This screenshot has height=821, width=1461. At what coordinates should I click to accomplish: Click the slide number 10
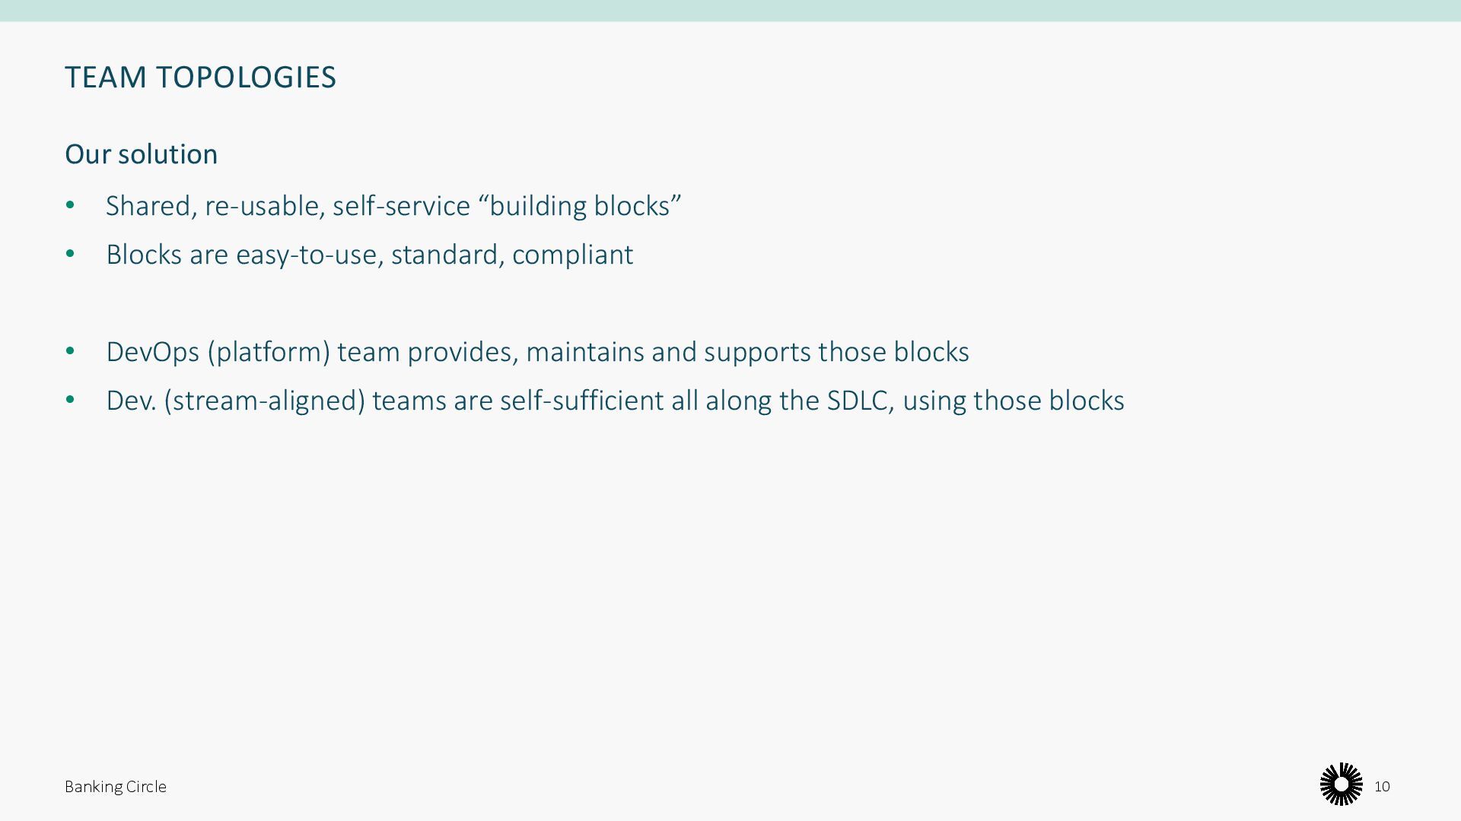(1382, 787)
